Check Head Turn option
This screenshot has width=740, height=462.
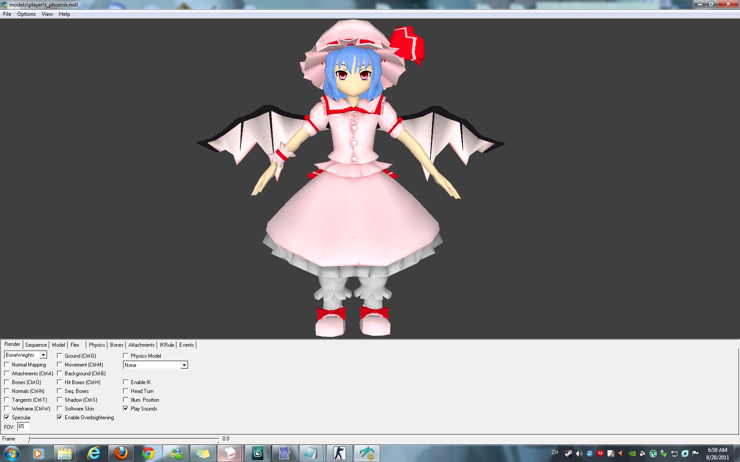pos(126,391)
